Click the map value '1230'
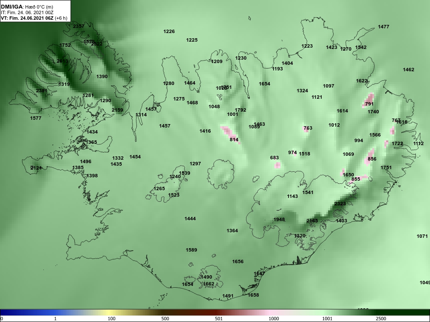430x322 pixels. [241, 58]
